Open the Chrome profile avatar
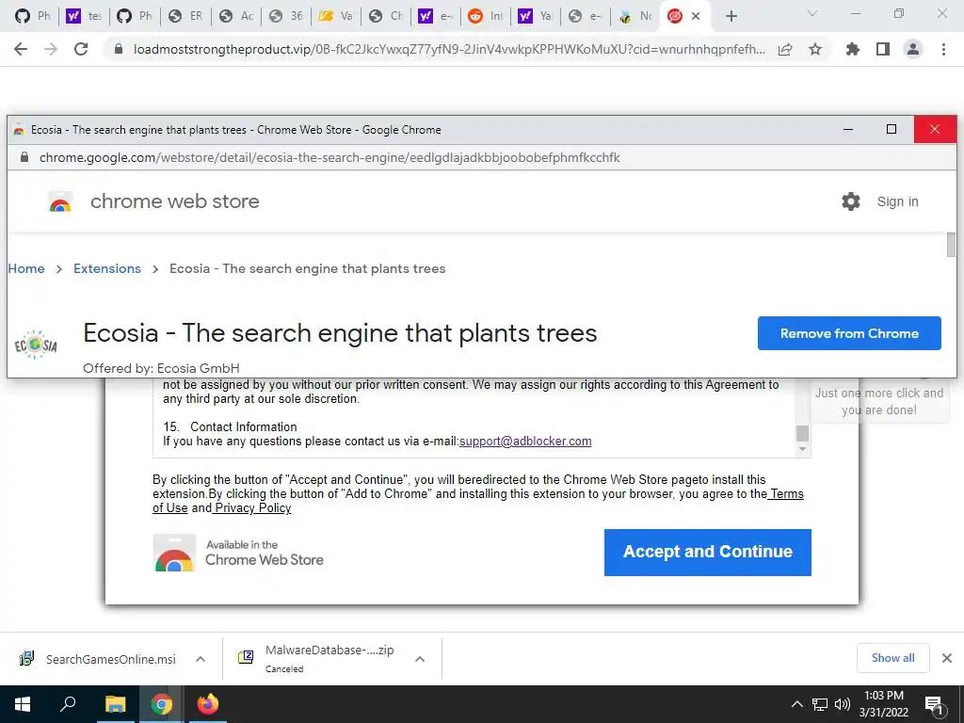This screenshot has width=964, height=723. click(913, 49)
